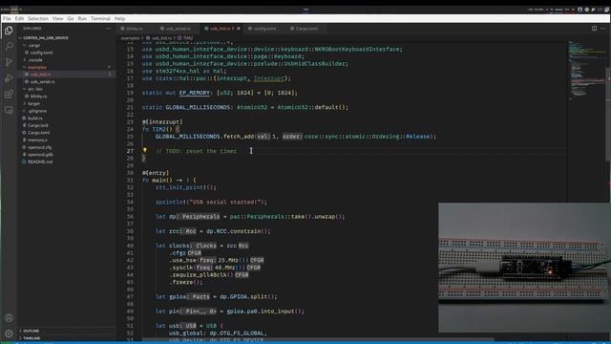The height and width of the screenshot is (344, 611).
Task: Open README.md in the Explorer tree
Action: click(x=40, y=161)
